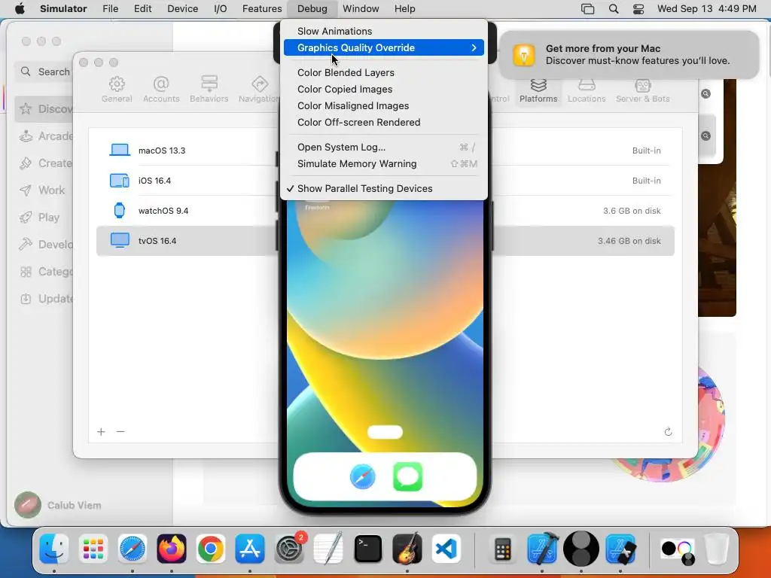This screenshot has width=771, height=578.
Task: Expand Graphics Quality Override submenu
Action: tap(383, 47)
